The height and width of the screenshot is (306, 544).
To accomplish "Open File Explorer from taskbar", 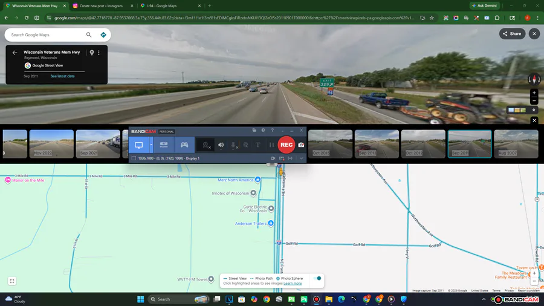I will 329,299.
